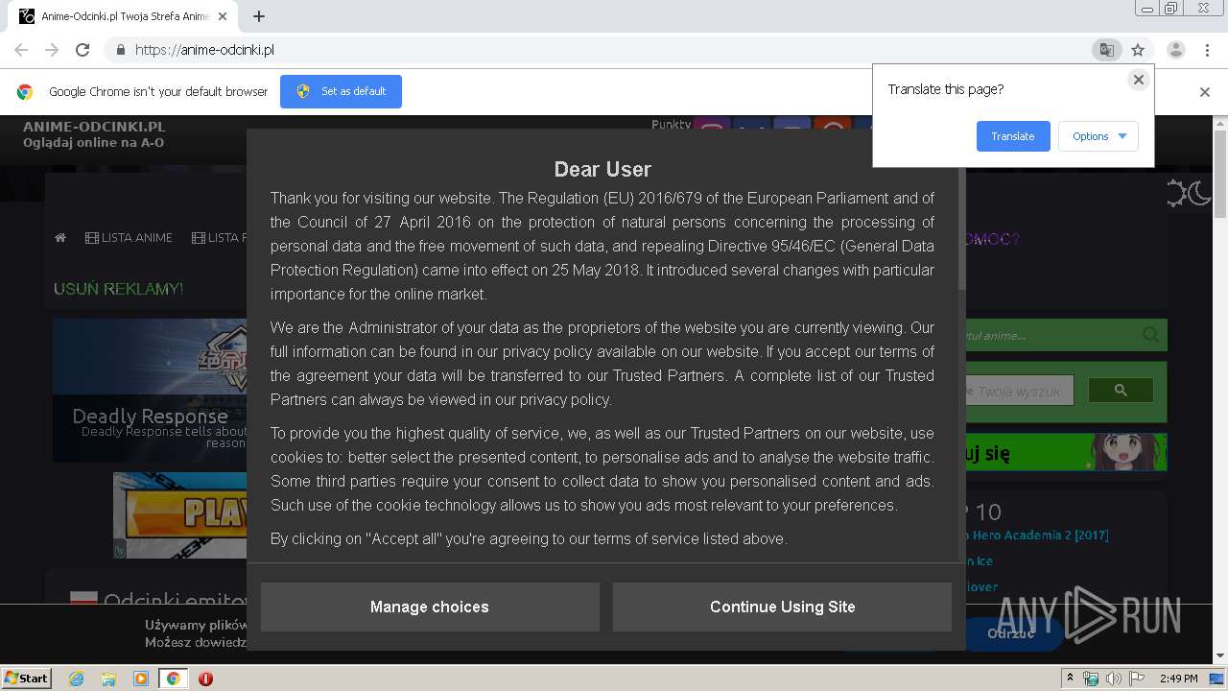
Task: Click the browser back arrow
Action: [21, 50]
